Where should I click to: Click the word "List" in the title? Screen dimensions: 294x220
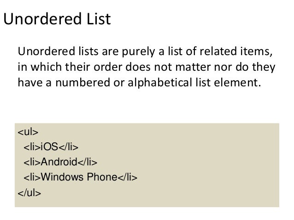(99, 19)
